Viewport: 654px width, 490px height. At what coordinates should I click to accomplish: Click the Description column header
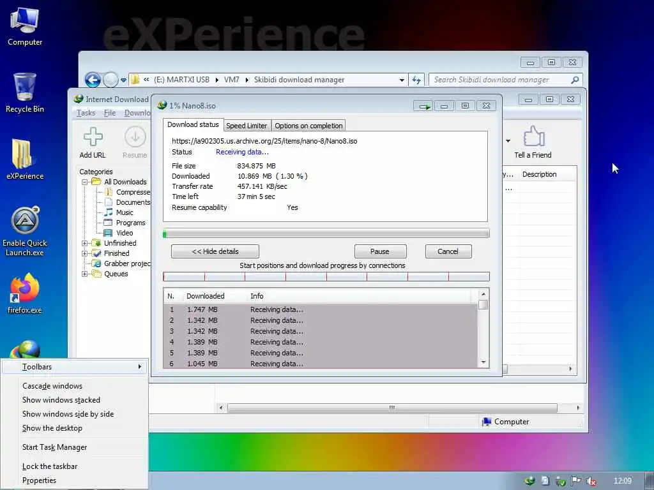click(539, 174)
